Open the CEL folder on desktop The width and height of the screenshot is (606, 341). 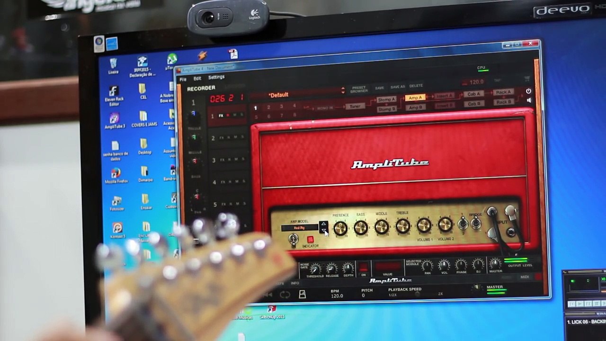tap(143, 91)
